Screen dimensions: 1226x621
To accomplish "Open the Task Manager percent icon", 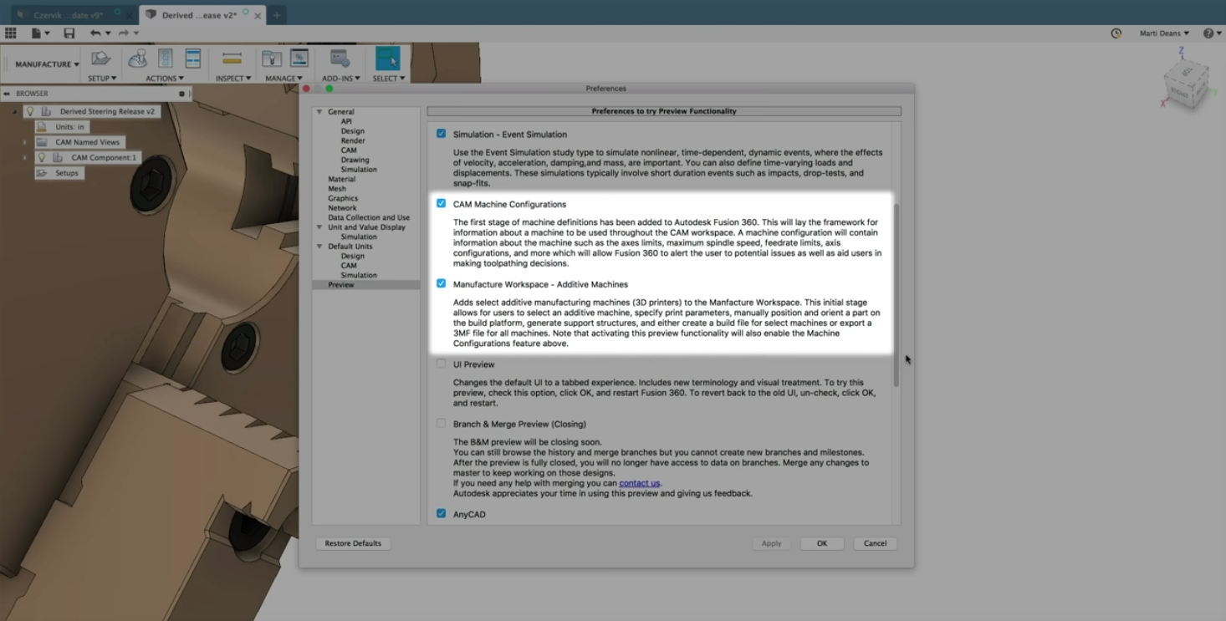I will (x=299, y=59).
